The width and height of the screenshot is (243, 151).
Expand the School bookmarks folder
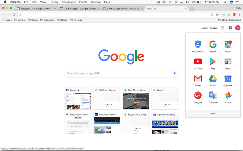point(20,20)
